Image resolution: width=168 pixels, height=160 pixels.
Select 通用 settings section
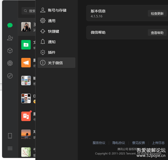[x=56, y=21]
